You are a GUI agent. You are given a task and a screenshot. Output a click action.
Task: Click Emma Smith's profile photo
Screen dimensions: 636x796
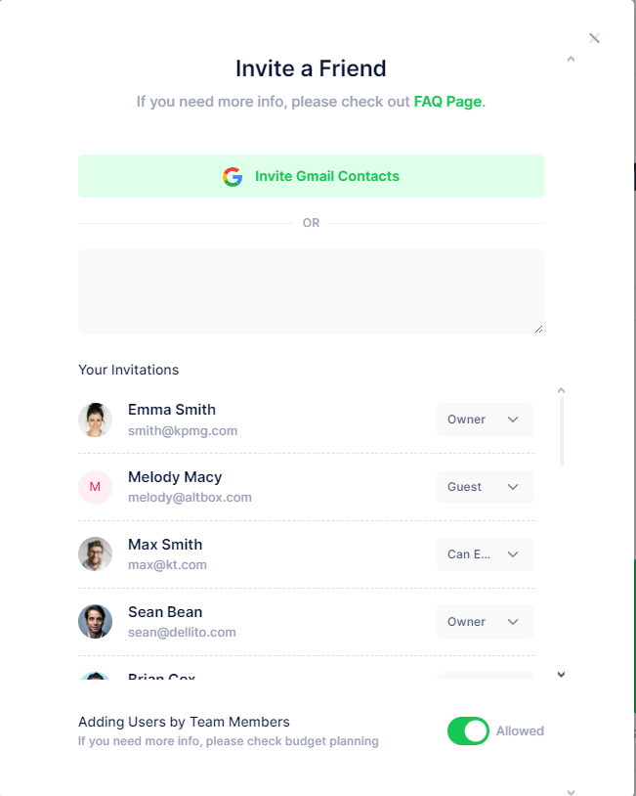(95, 420)
